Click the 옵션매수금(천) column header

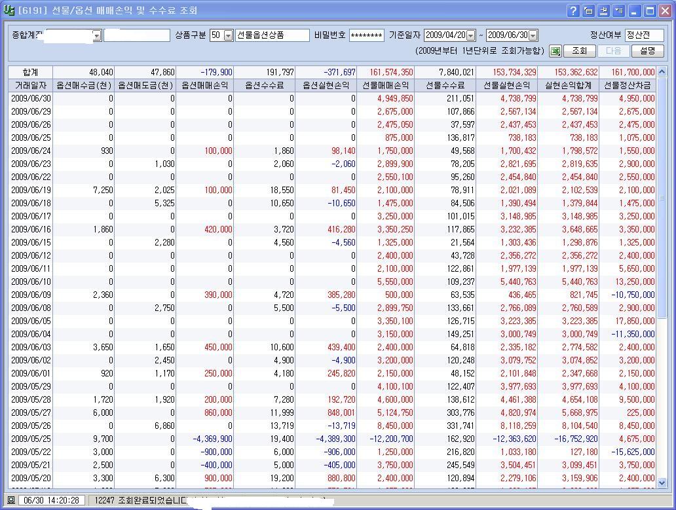[84, 85]
